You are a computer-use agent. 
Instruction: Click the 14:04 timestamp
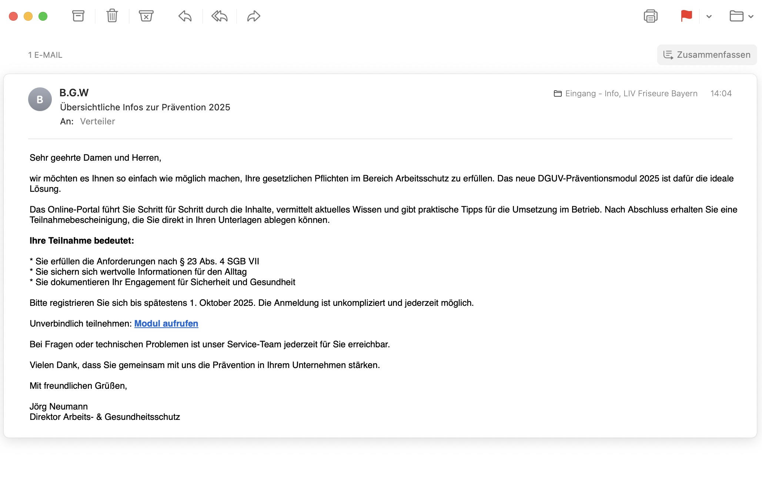[x=721, y=94]
